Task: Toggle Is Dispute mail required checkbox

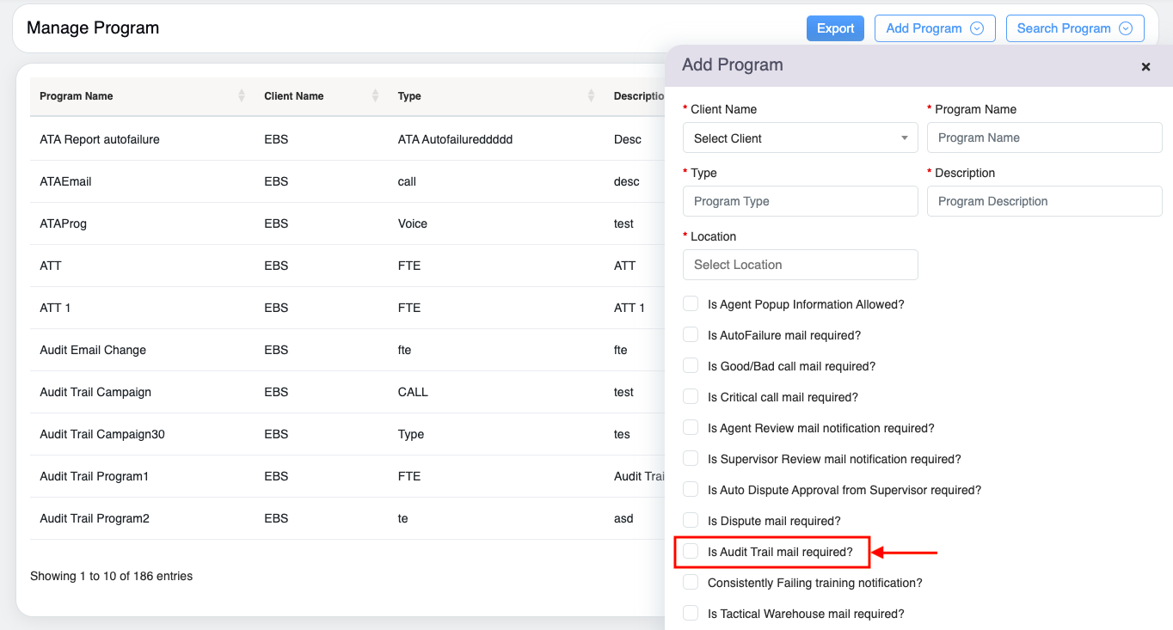Action: pos(691,521)
